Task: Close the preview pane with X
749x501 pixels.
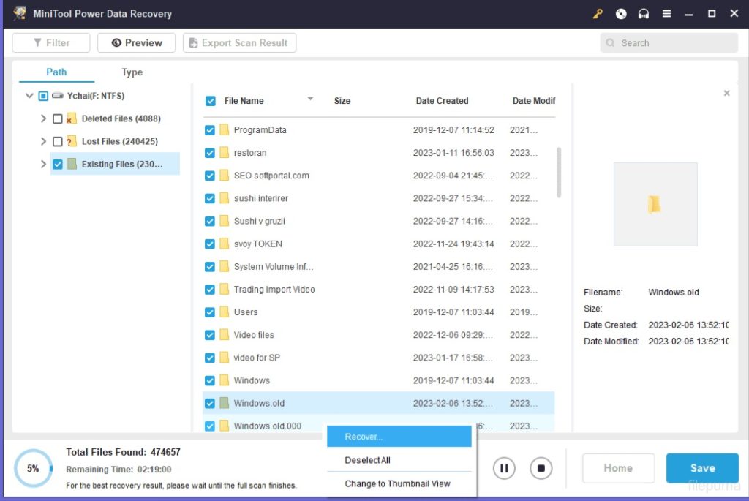Action: (x=726, y=94)
